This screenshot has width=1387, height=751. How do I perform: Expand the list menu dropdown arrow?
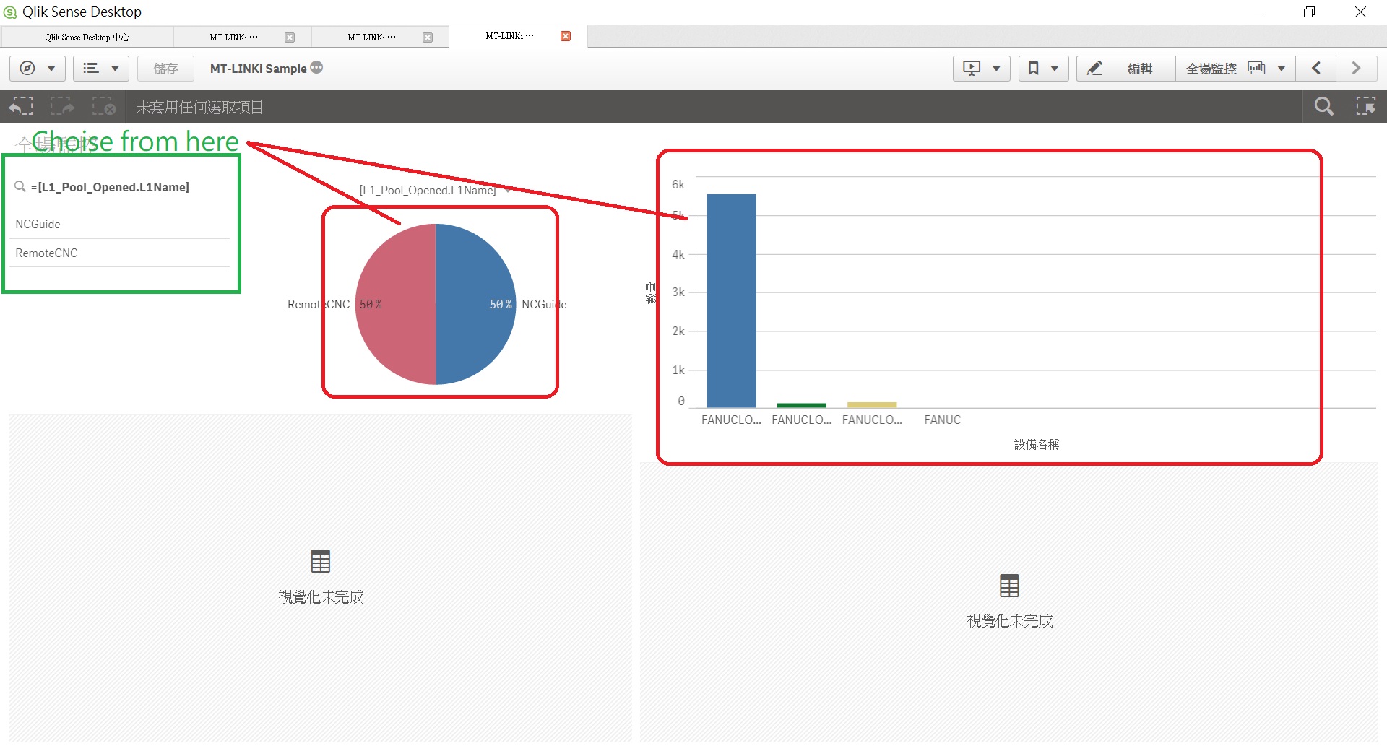[115, 69]
